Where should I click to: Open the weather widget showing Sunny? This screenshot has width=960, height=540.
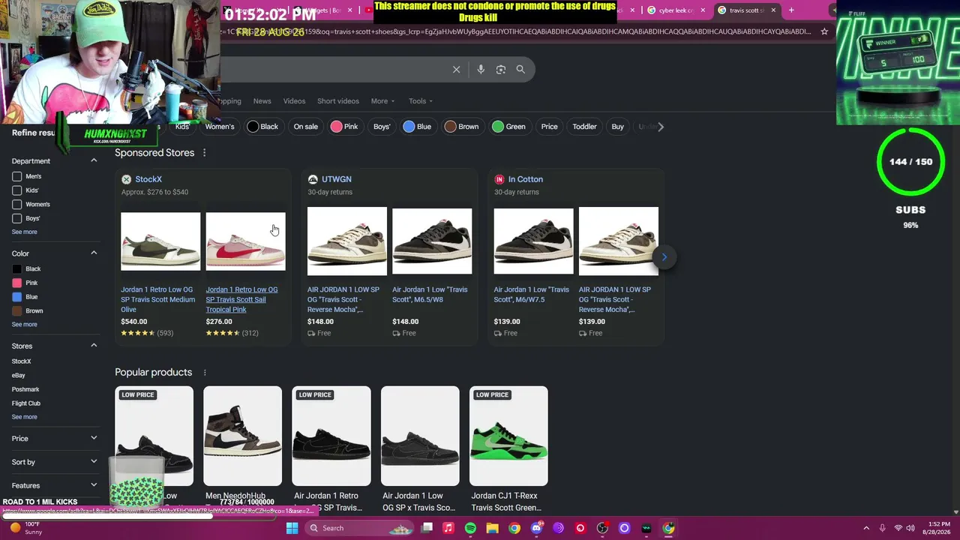tap(26, 528)
